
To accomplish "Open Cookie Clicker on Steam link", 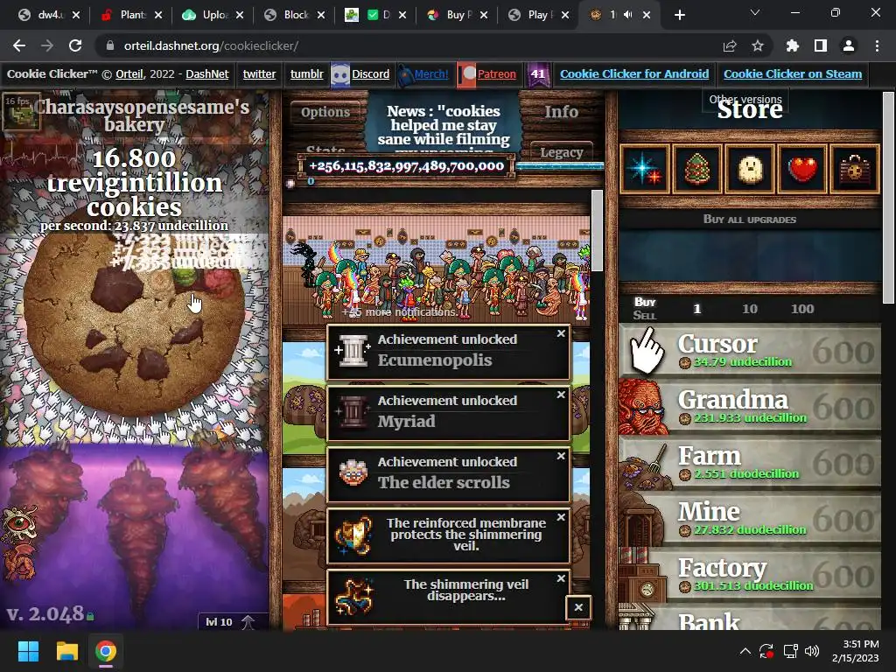I will (x=793, y=73).
